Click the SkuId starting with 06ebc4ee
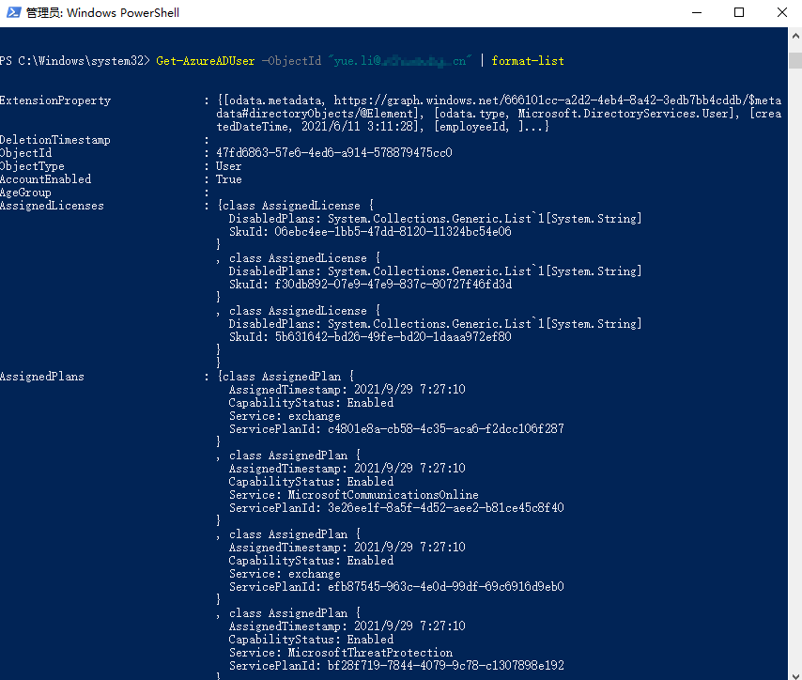The width and height of the screenshot is (802, 680). 393,232
